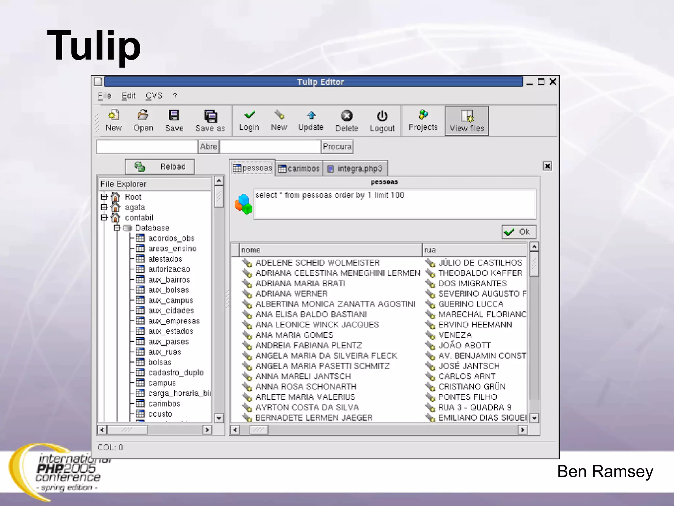Click the SQL query text field
Viewport: 674px width, 506px height.
(x=394, y=204)
